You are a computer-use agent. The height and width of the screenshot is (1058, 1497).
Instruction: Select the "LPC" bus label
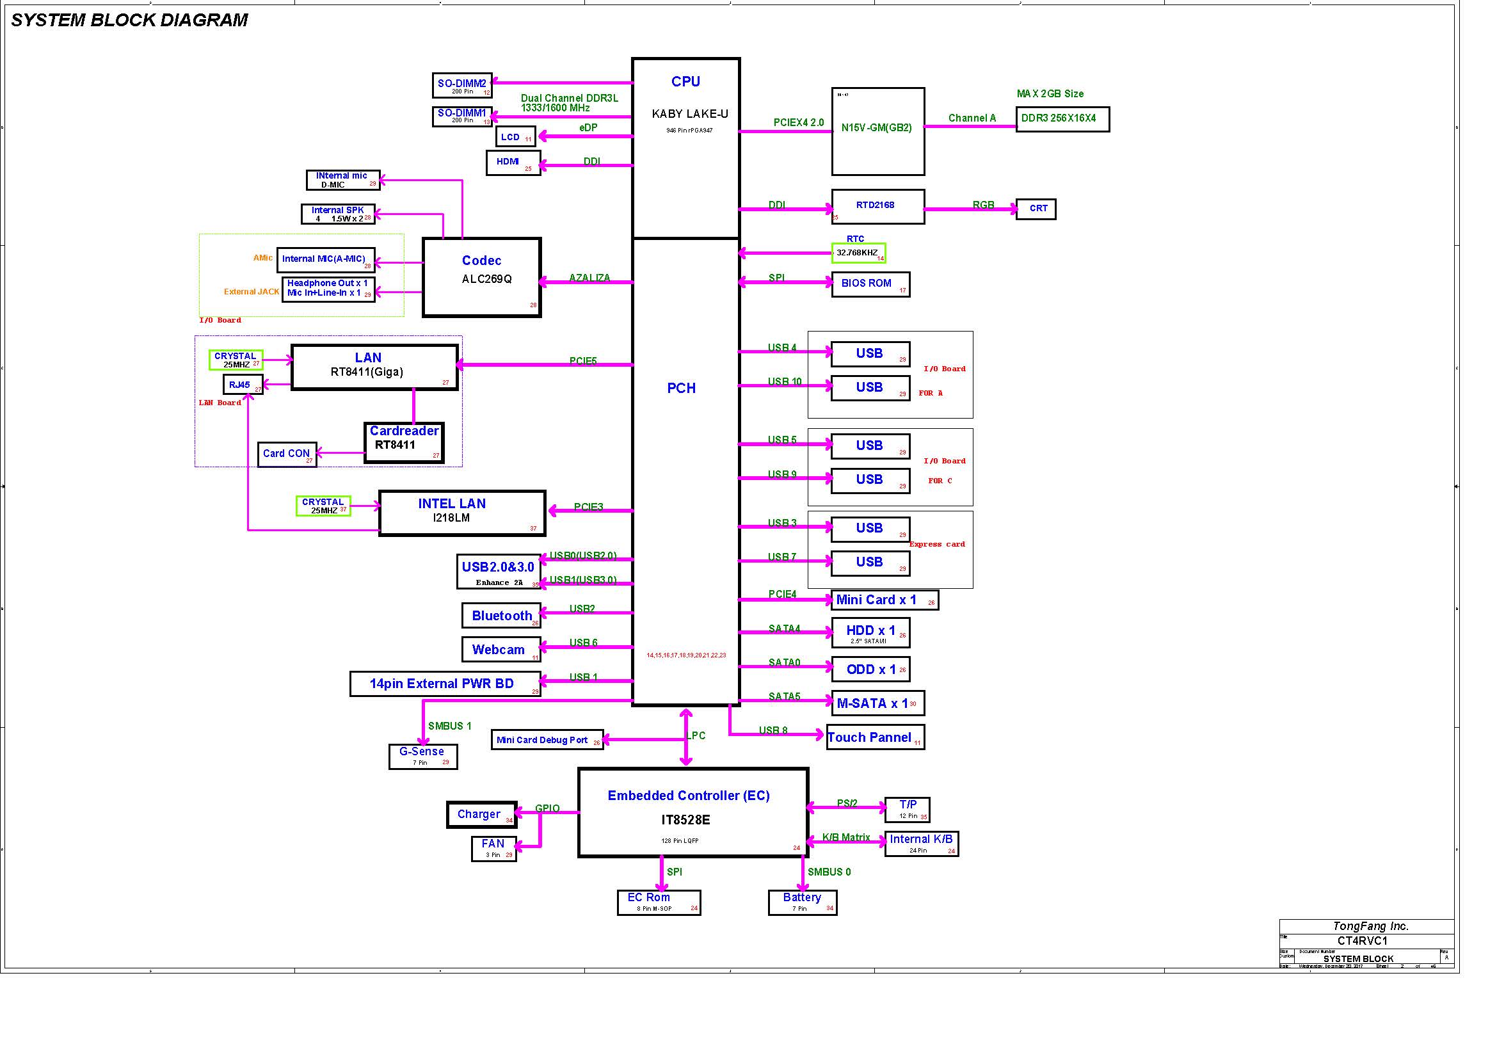[x=696, y=735]
